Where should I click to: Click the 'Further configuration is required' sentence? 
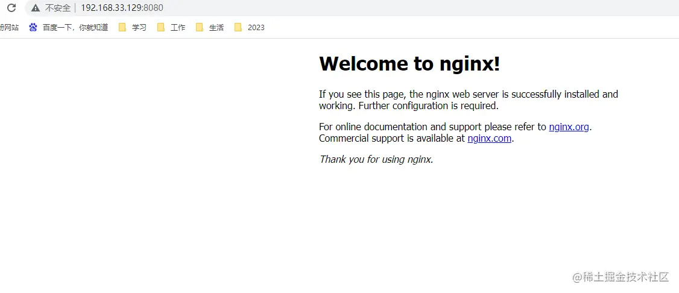click(x=429, y=106)
